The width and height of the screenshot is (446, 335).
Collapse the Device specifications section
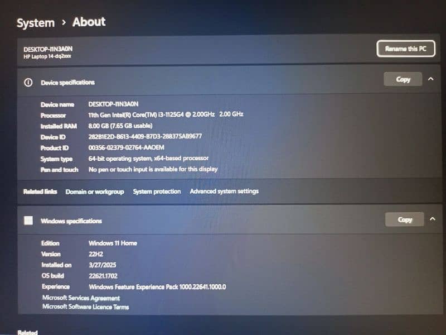(x=431, y=79)
